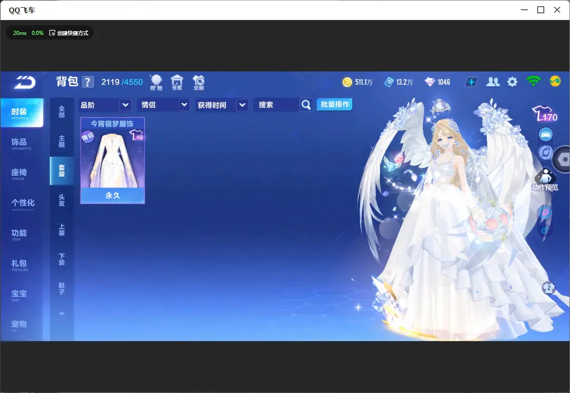Focus the 搜索 search input field
The image size is (570, 393).
276,105
